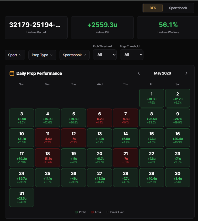Viewport: 198px width, 221px height.
Task: Click the Loss legend red swatch
Action: 92,212
